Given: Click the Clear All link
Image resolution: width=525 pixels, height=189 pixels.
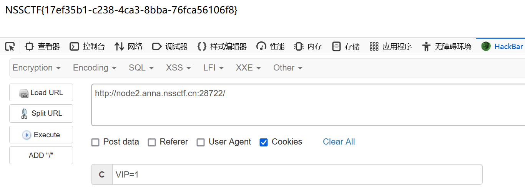Looking at the screenshot, I should 339,142.
